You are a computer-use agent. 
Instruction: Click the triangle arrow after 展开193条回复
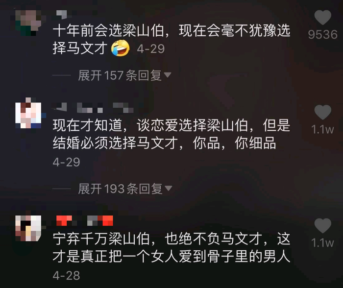click(168, 188)
